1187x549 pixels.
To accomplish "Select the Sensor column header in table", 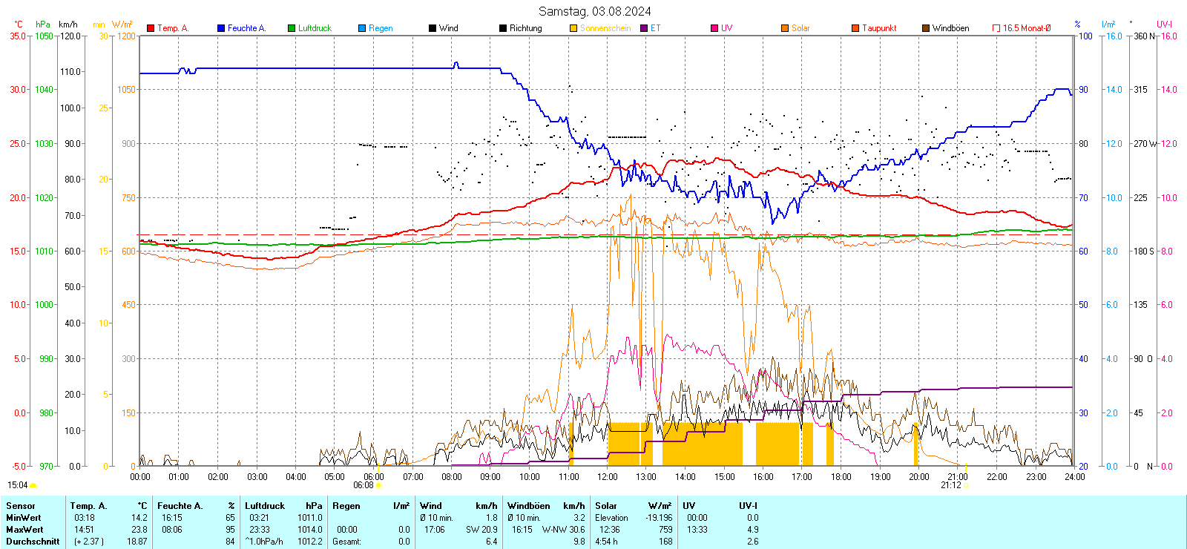I will [21, 506].
